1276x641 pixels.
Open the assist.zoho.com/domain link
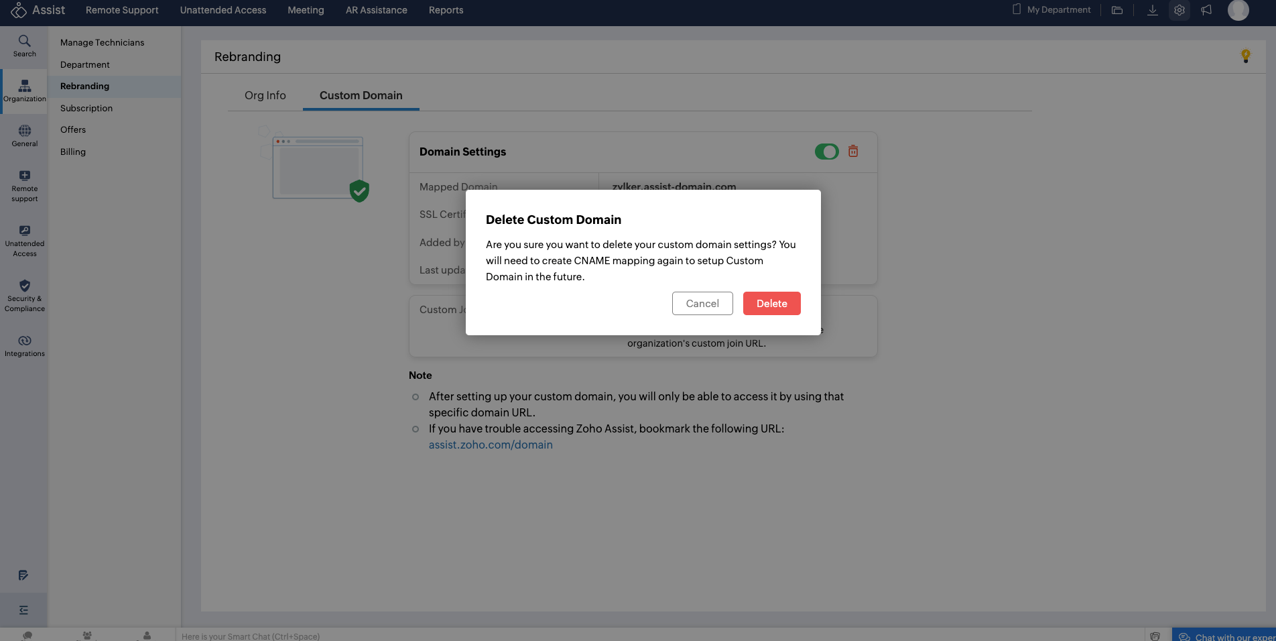(x=491, y=445)
